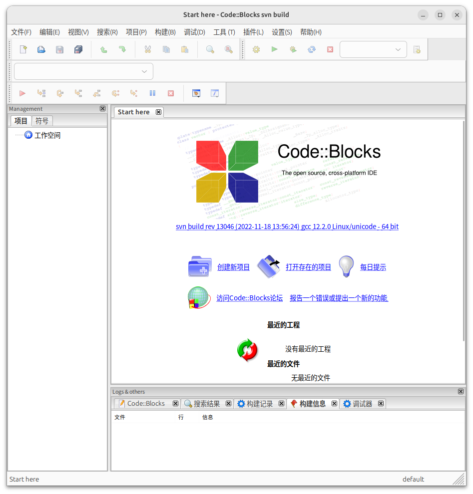Click the 创建新项目 link
This screenshot has height=494, width=473.
point(233,267)
